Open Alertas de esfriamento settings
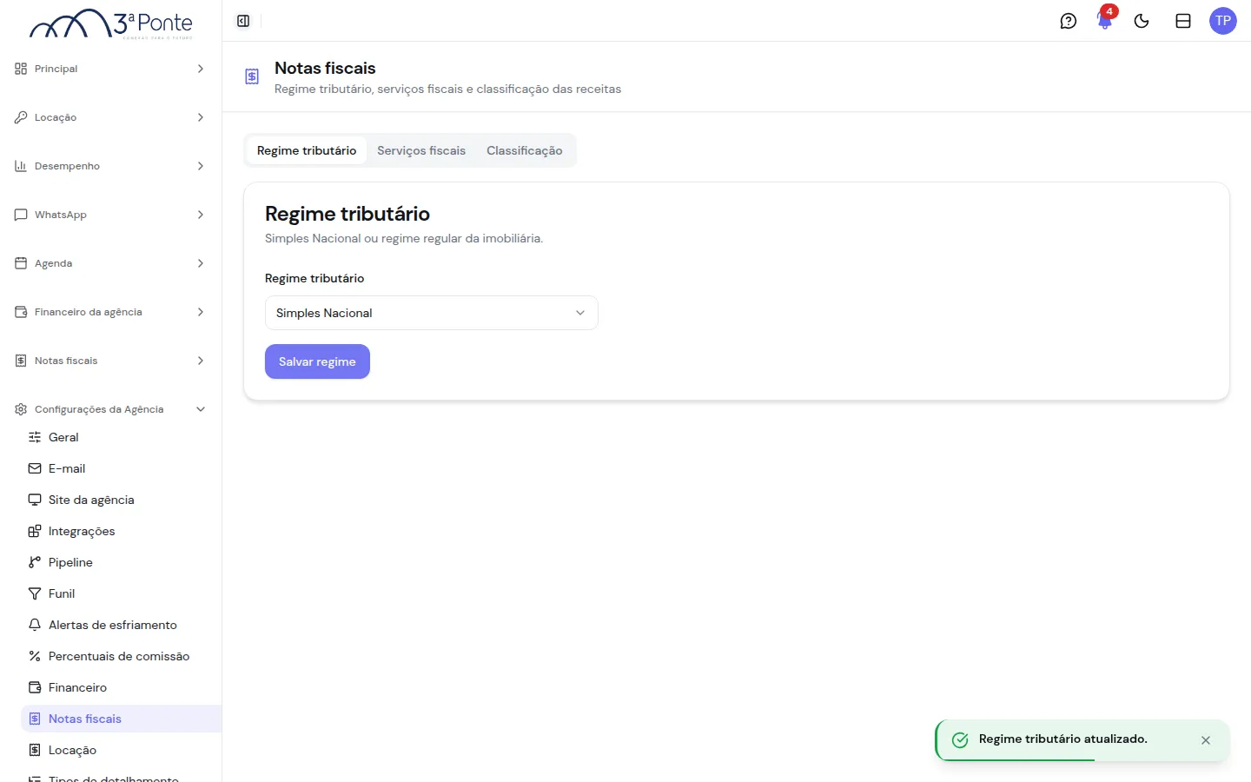 [x=121, y=625]
